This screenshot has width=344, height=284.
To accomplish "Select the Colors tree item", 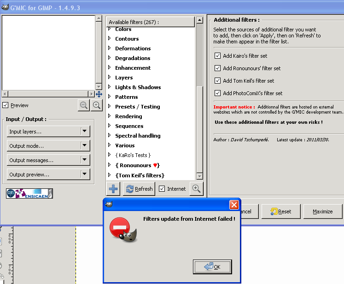I will [123, 29].
